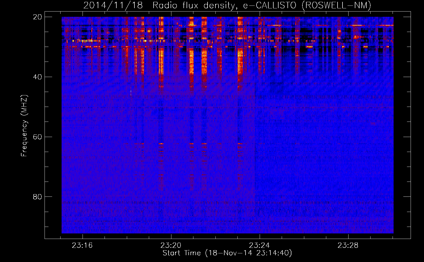Viewport: 424px width, 262px height.
Task: Click the 23:24 time tick label
Action: [x=259, y=245]
